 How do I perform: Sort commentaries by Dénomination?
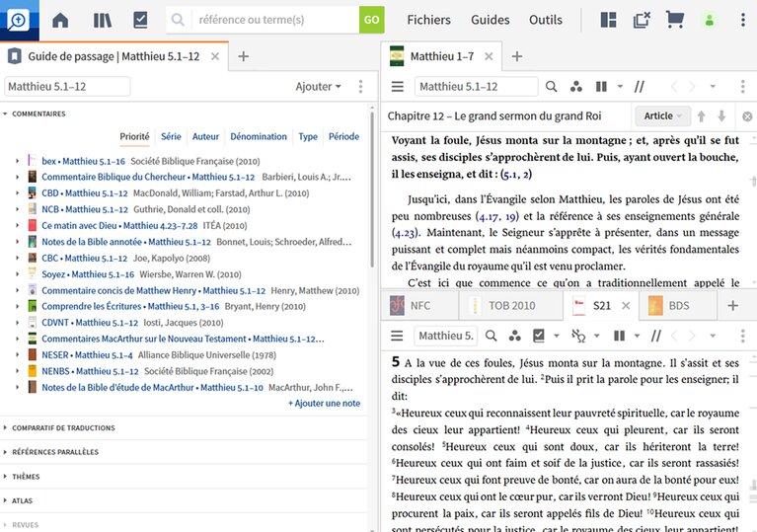pyautogui.click(x=259, y=136)
